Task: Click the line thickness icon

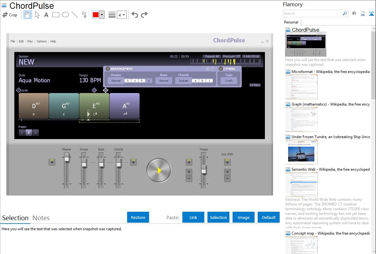Action: (112, 15)
